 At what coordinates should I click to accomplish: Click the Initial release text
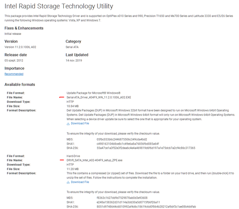point(13,34)
